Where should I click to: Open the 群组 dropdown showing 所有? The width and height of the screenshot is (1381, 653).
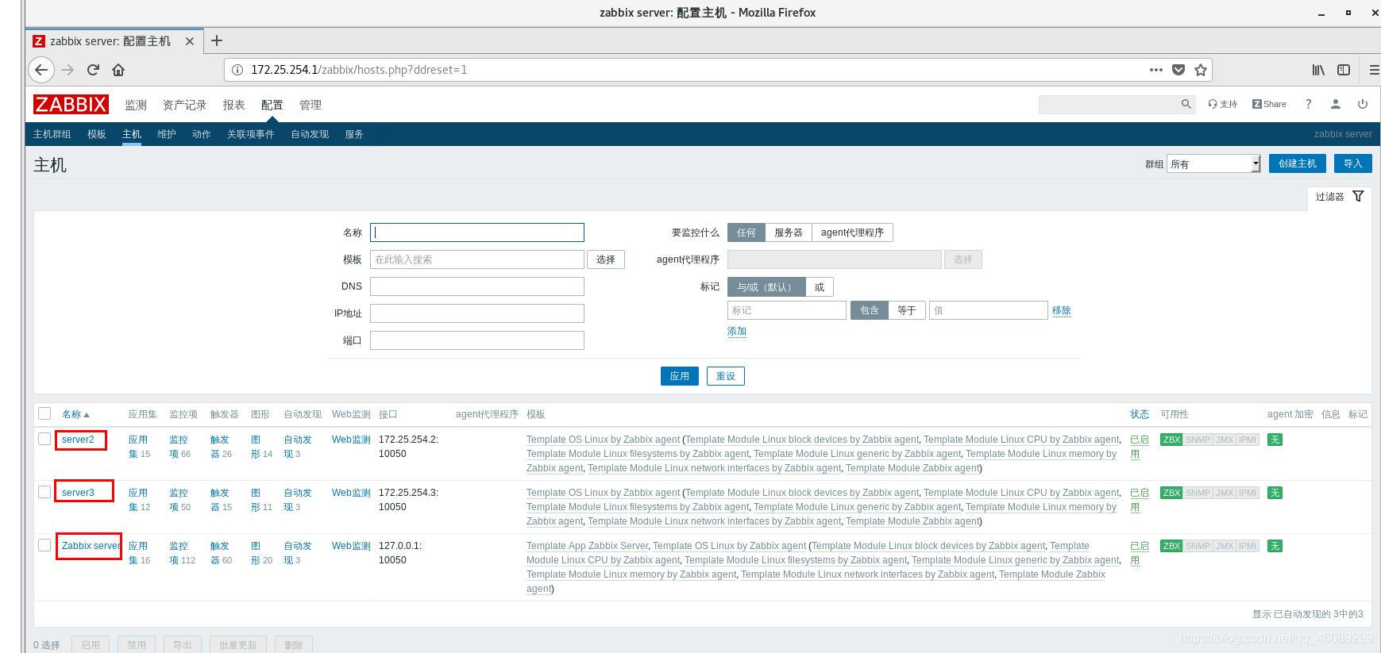[x=1213, y=164]
